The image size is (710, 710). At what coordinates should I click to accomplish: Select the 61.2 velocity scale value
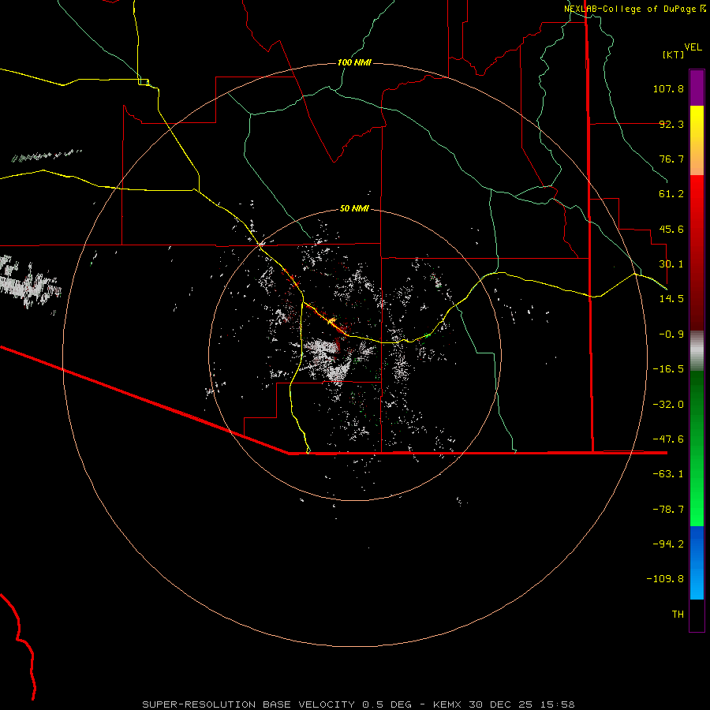click(x=671, y=194)
